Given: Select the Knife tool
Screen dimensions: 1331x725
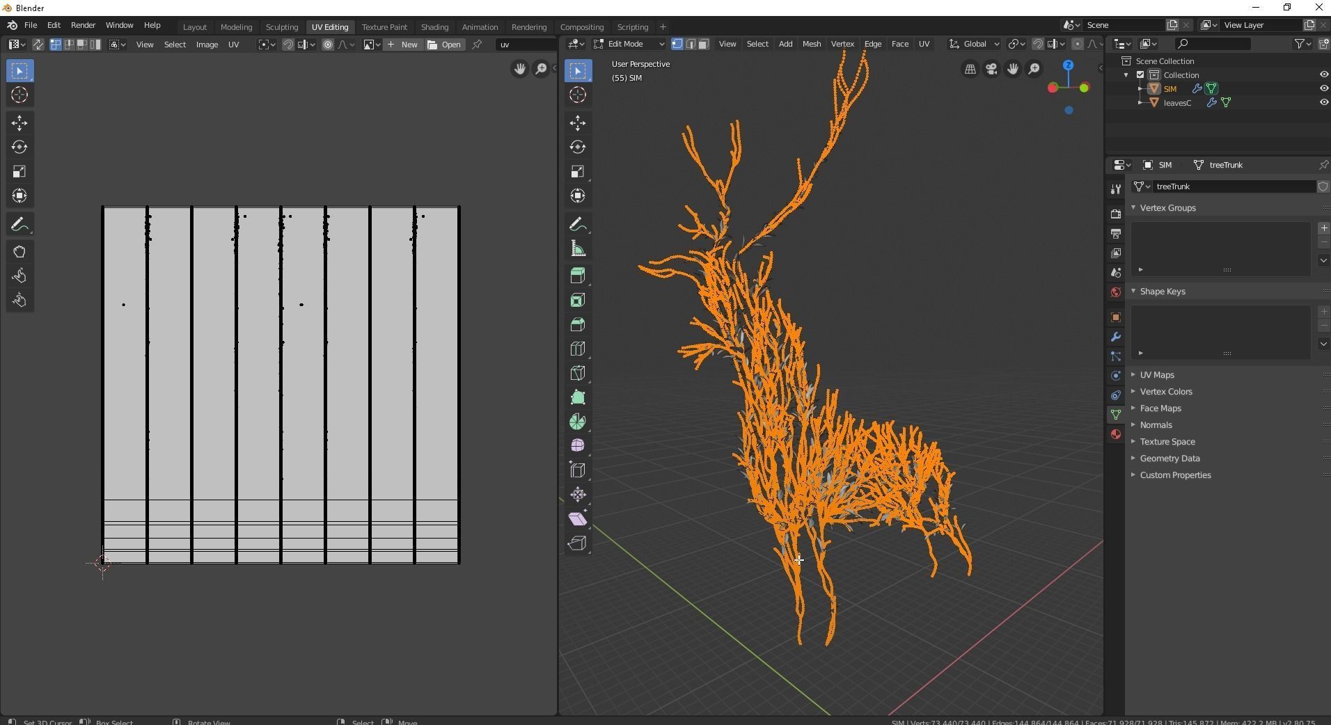Looking at the screenshot, I should coord(578,373).
